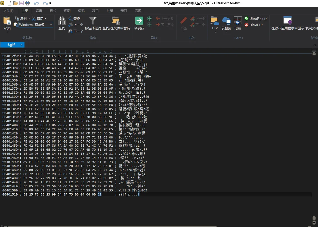Screen dimensions: 318x227
Task: Switch to the 视图 ribbon tab
Action: coord(67,11)
